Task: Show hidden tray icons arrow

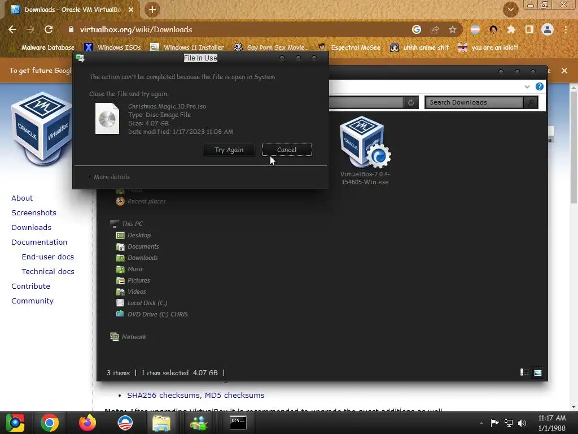Action: click(x=481, y=423)
